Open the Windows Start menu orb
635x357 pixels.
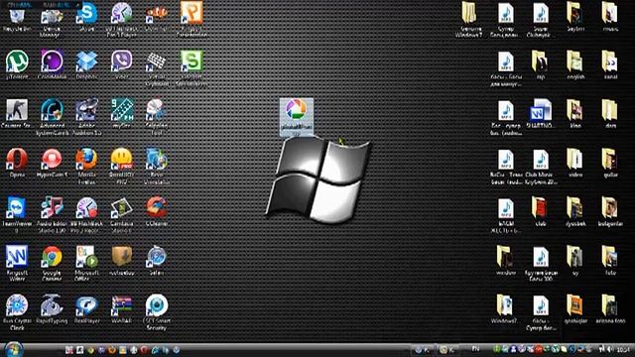click(13, 349)
